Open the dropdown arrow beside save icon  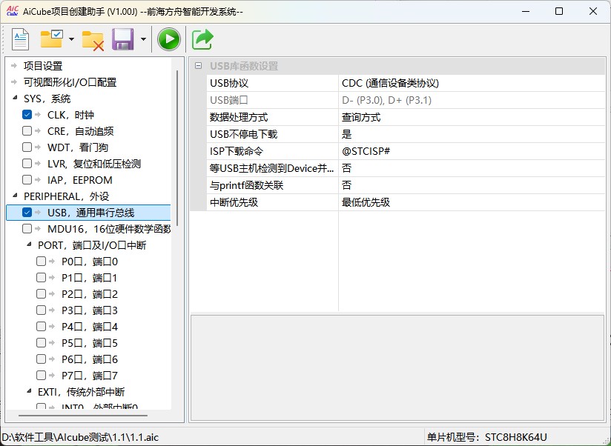click(143, 39)
